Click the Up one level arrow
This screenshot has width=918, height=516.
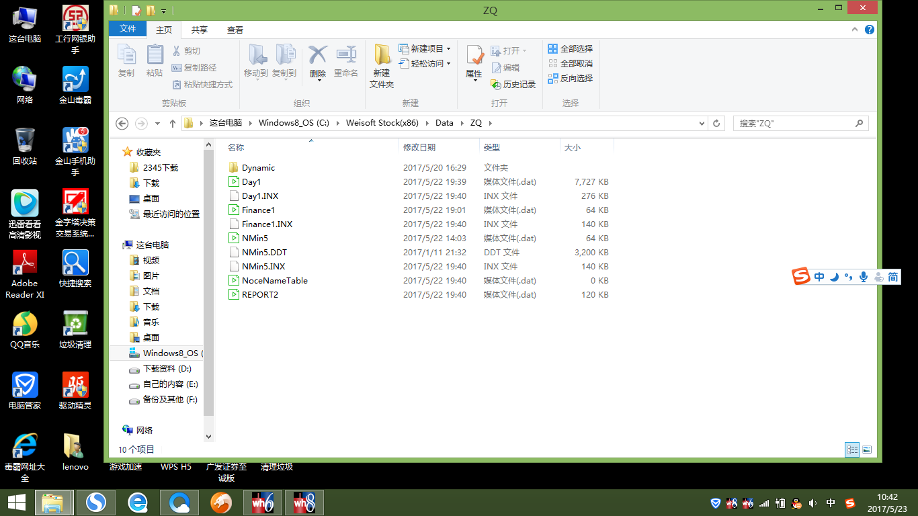[x=173, y=124]
